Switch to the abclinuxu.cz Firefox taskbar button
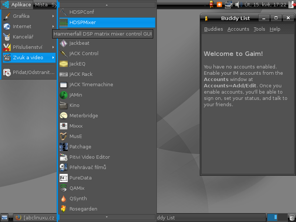Screen dimensions: 296x222 [x=35, y=218]
